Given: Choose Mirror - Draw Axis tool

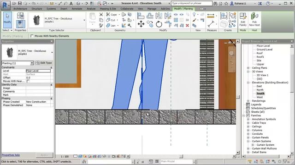Looking at the screenshot, I should coord(168,16).
